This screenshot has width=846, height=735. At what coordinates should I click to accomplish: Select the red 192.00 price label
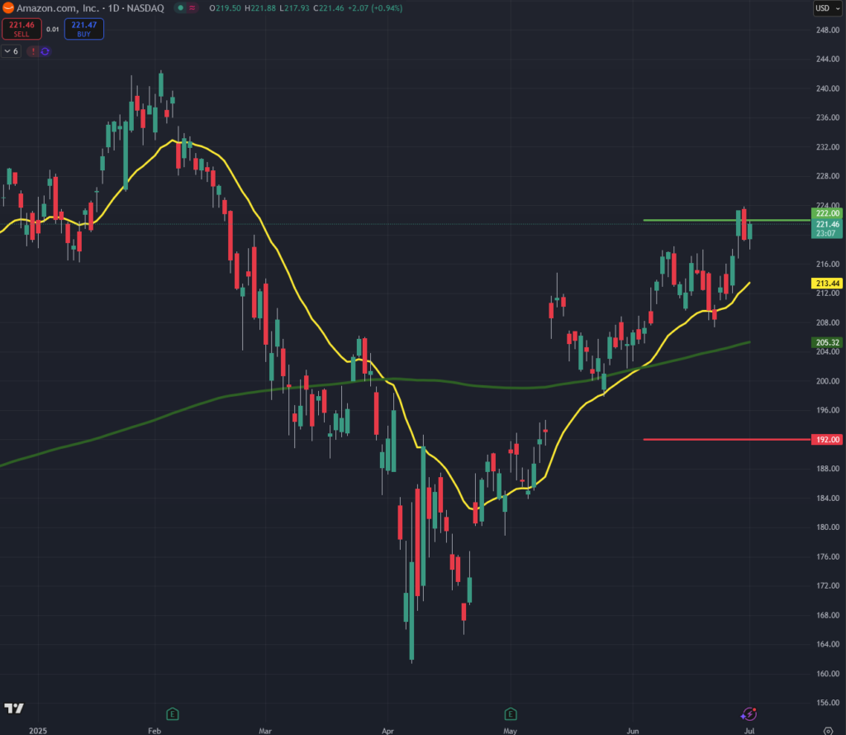coord(827,440)
